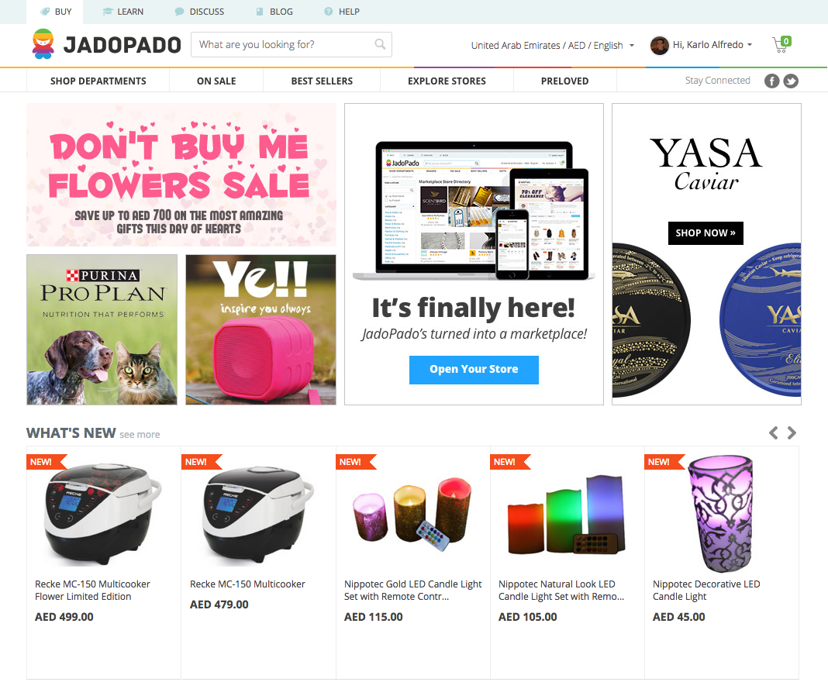Screen dimensions: 828x689
Task: Open the Shop Departments menu
Action: [98, 81]
